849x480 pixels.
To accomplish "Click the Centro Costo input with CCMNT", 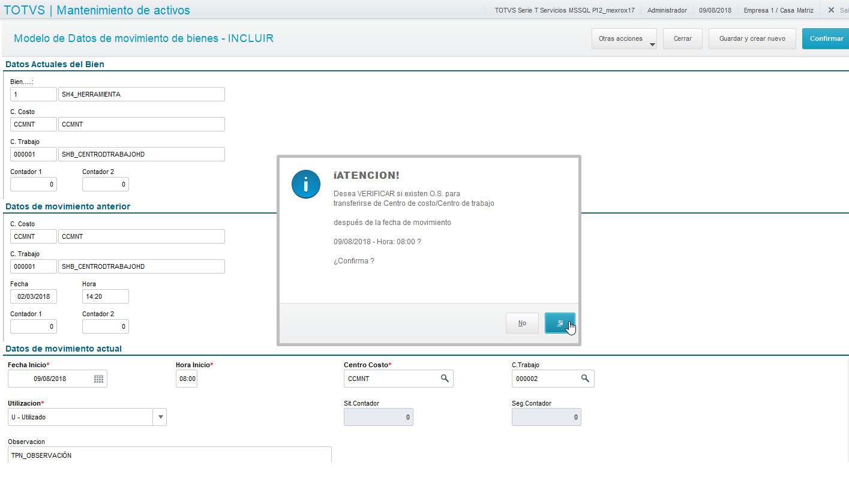I will click(398, 379).
